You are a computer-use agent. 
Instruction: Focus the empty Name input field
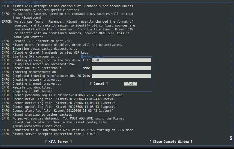121,68
